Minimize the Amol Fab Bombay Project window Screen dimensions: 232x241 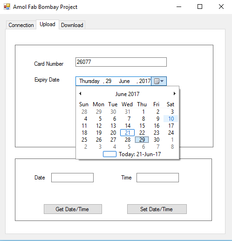179,7
